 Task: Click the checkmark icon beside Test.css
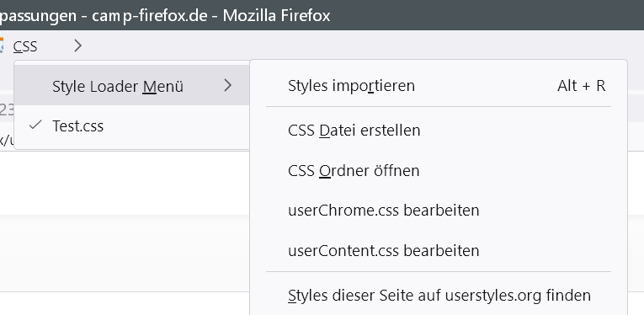(x=35, y=125)
